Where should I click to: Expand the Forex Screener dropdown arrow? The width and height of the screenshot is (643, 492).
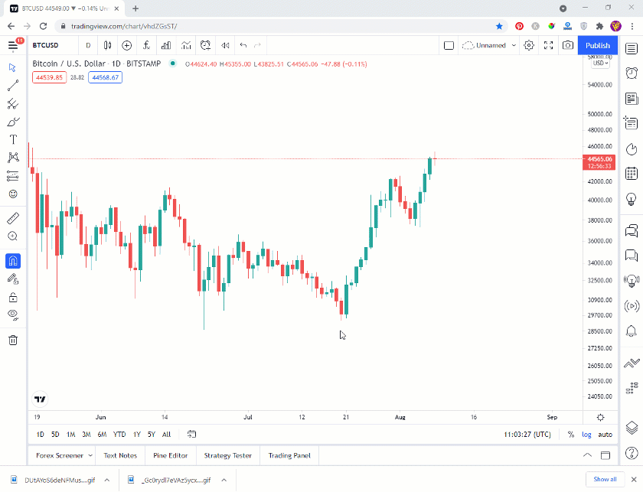90,455
